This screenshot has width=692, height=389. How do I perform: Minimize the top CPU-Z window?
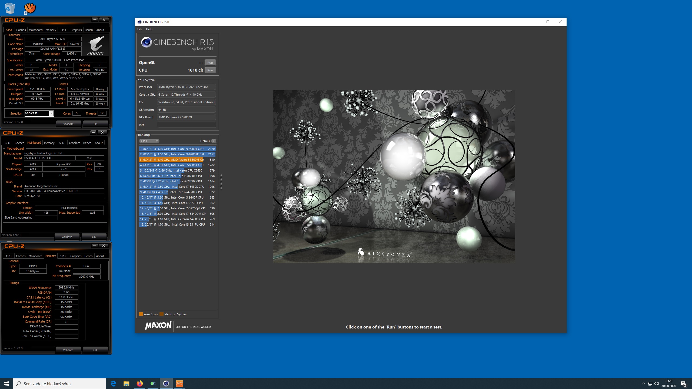click(x=95, y=19)
